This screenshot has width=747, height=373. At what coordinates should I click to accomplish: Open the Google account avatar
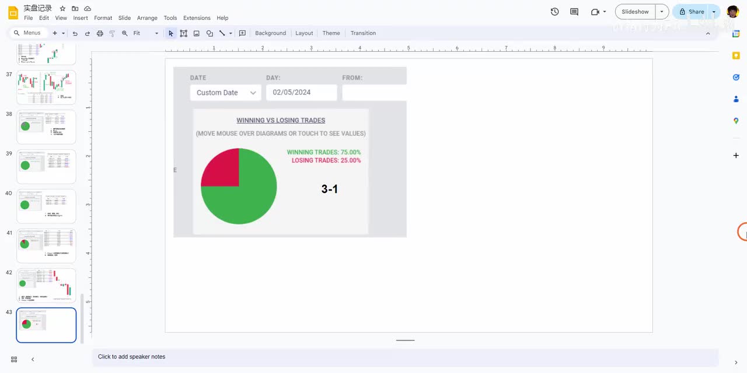[x=733, y=12]
